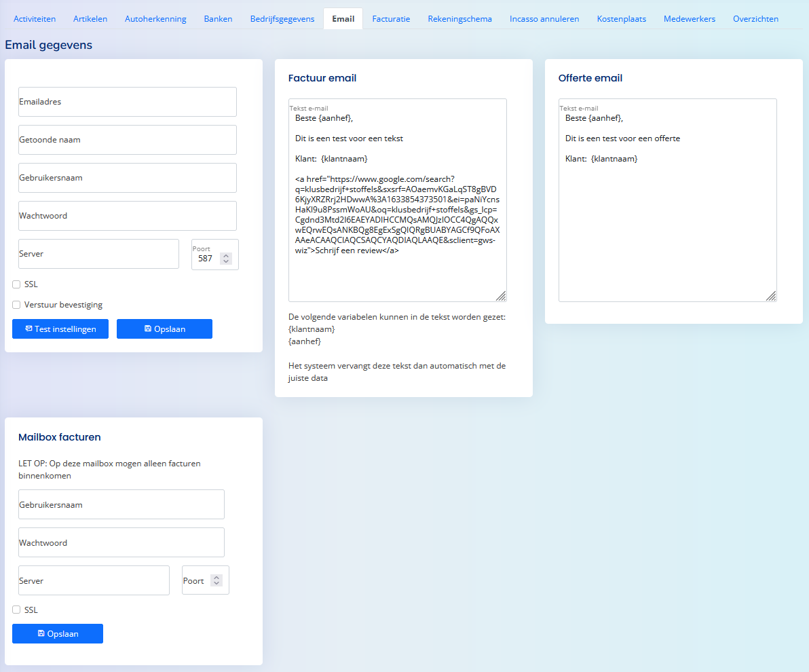The height and width of the screenshot is (672, 809).
Task: Open the Medewerkers tab
Action: pyautogui.click(x=690, y=19)
